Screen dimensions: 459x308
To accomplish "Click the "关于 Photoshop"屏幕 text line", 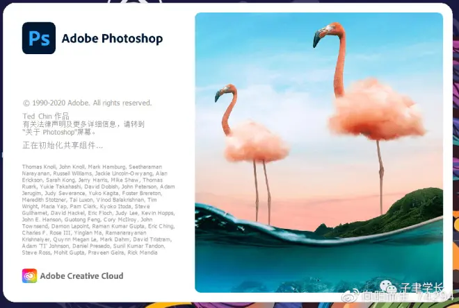I will (x=59, y=132).
